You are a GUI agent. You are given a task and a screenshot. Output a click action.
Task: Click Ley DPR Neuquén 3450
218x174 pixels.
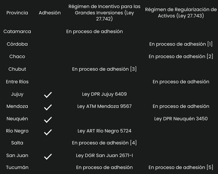(181, 119)
